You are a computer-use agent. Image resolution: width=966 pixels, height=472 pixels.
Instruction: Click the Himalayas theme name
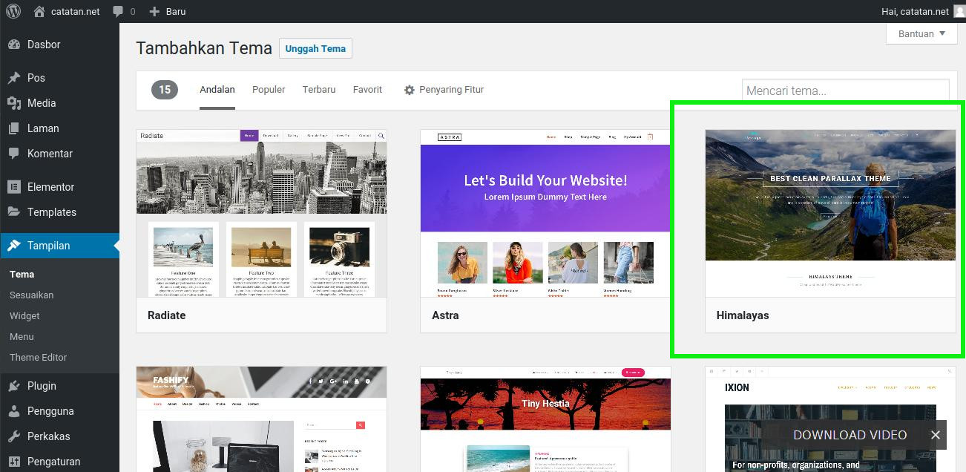coord(743,315)
